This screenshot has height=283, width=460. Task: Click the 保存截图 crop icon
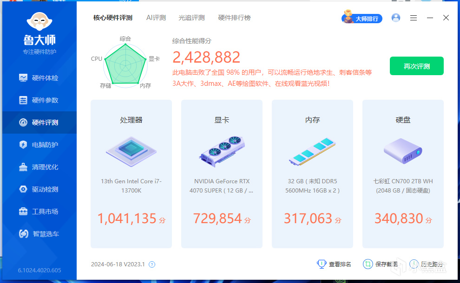(368, 264)
